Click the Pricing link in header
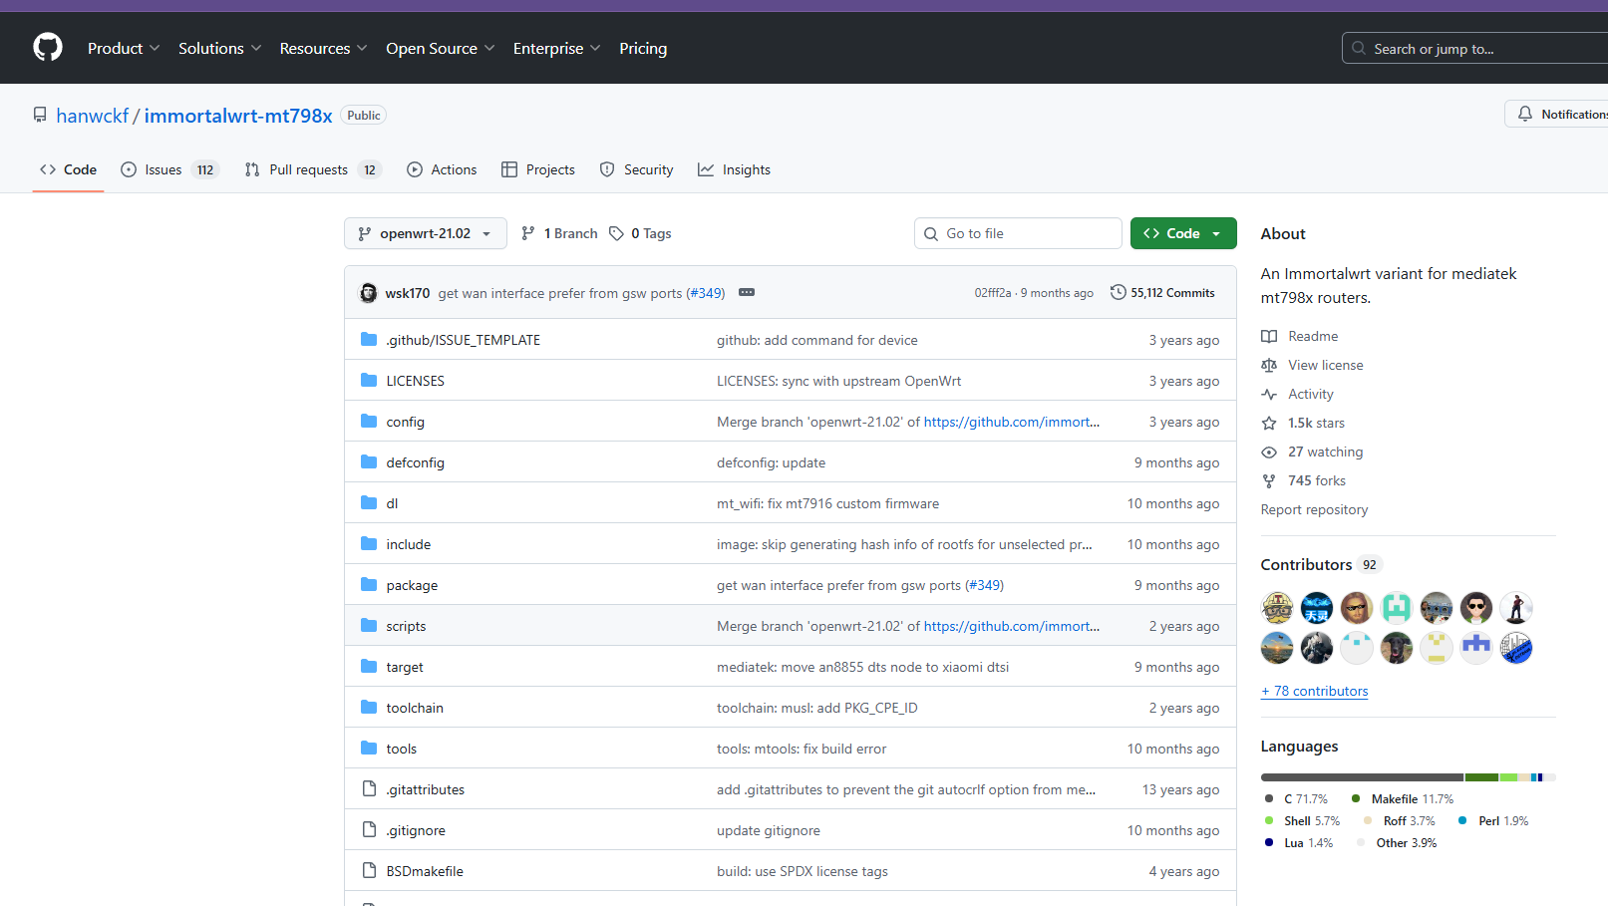The image size is (1608, 906). [x=643, y=48]
